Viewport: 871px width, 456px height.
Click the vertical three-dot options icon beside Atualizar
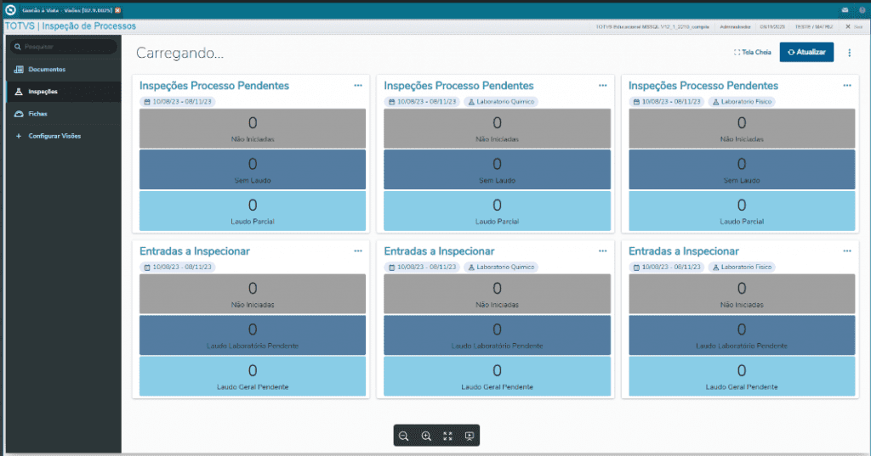pos(849,53)
